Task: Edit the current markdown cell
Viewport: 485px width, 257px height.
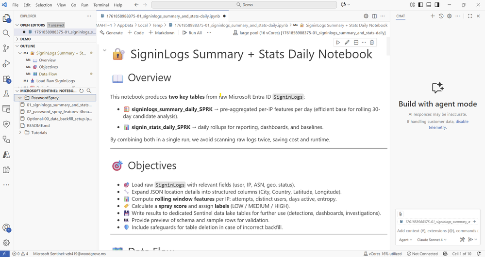Action: 347,42
